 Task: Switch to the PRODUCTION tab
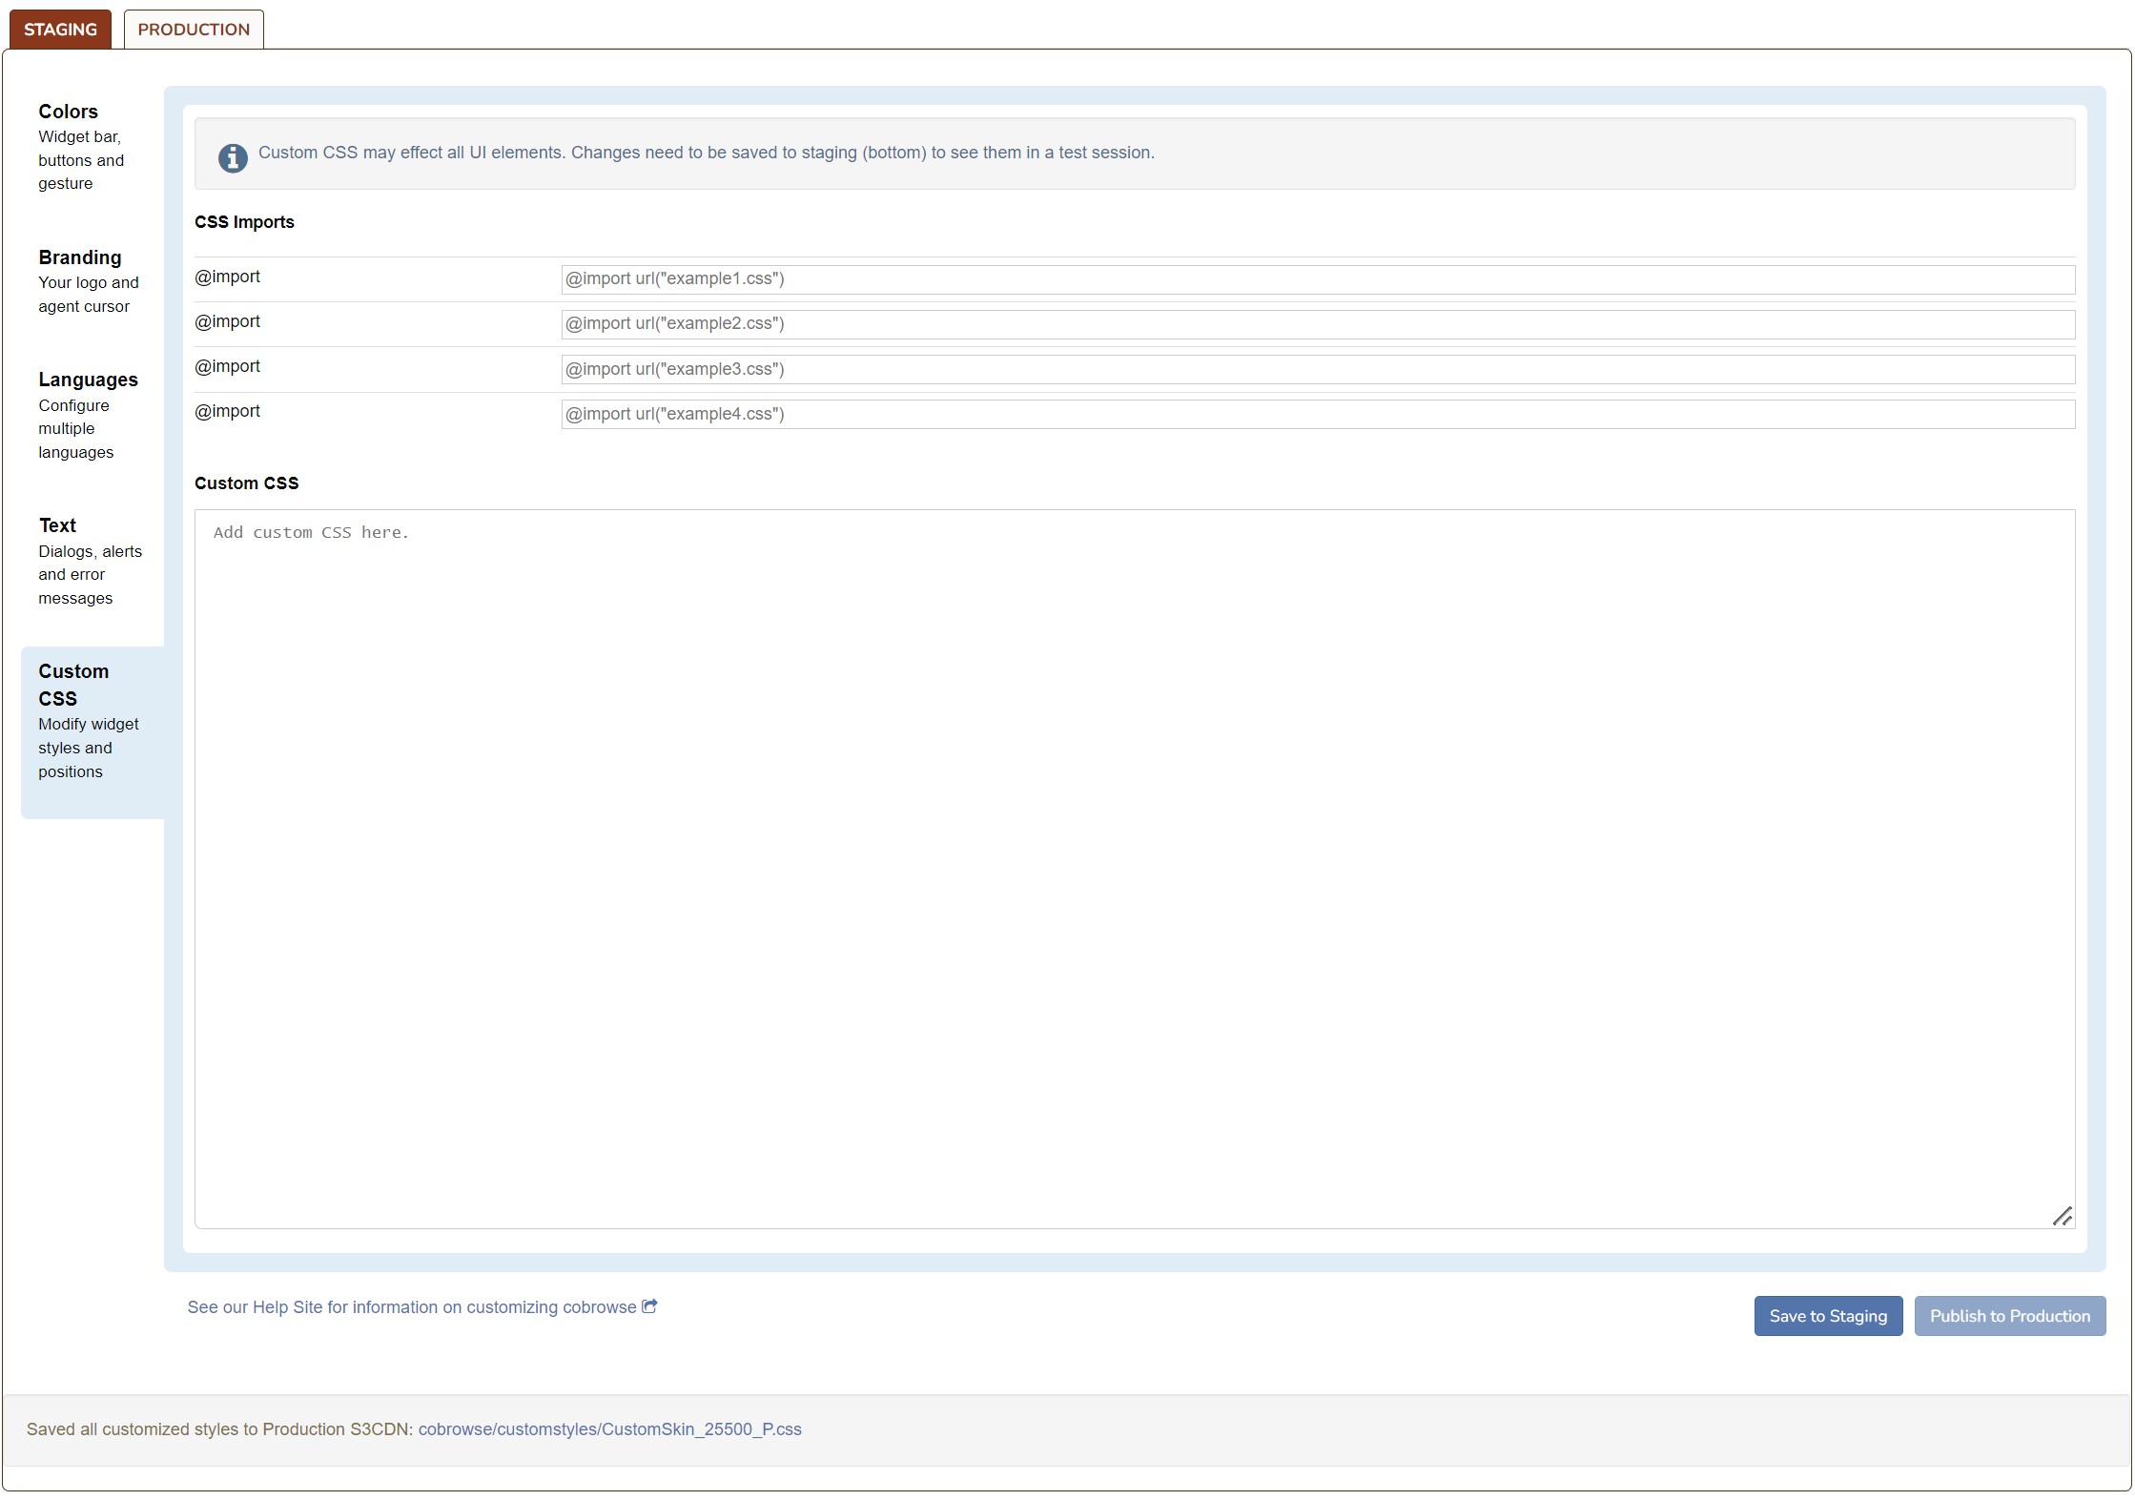[x=194, y=30]
